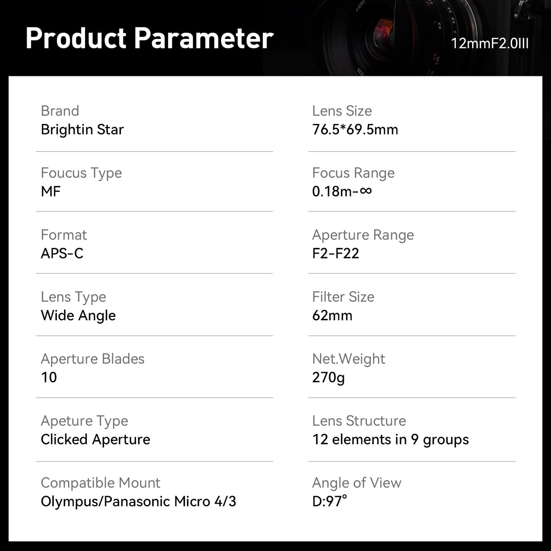The height and width of the screenshot is (551, 551).
Task: Click the Aperture Range value F2-F22
Action: 336,254
